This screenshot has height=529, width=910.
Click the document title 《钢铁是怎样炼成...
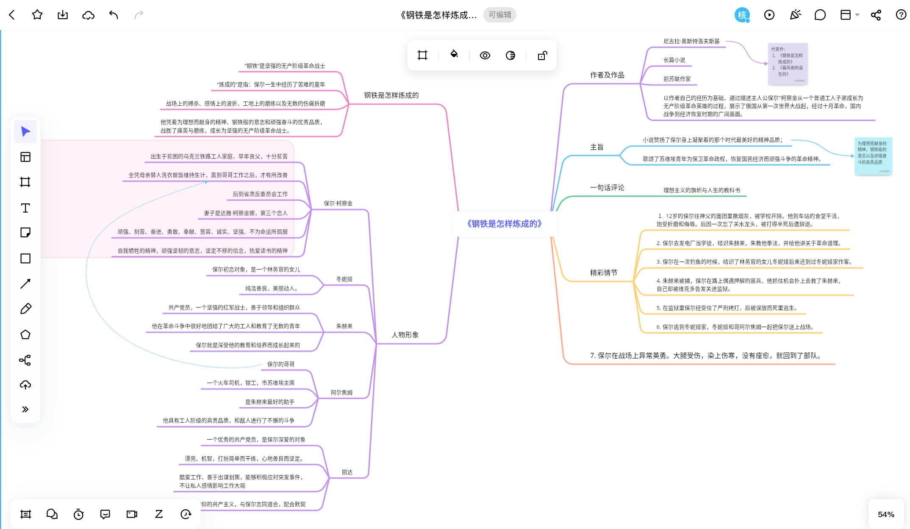tap(438, 15)
